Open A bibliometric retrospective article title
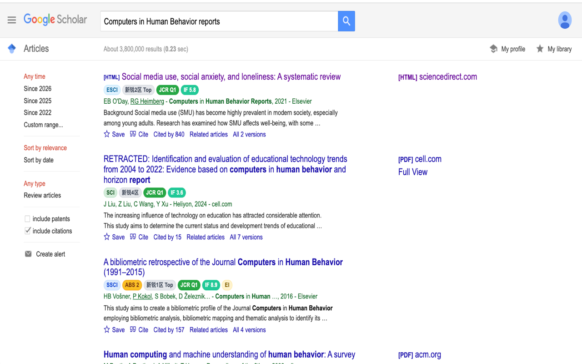582x364 pixels. click(223, 267)
